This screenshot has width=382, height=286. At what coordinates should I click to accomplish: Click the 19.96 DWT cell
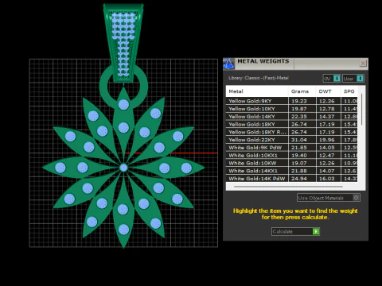pyautogui.click(x=329, y=140)
